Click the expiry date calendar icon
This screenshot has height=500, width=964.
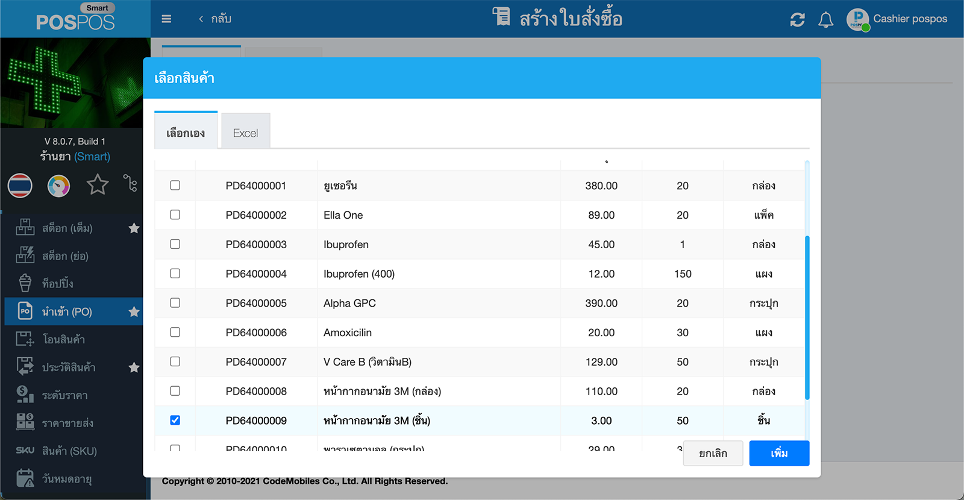coord(25,478)
